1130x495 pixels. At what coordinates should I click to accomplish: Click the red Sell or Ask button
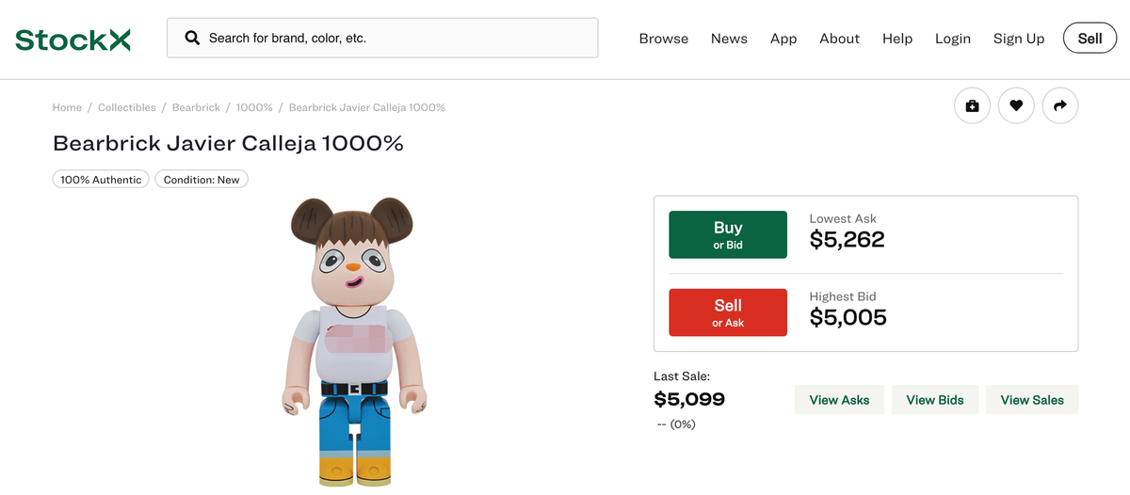pyautogui.click(x=728, y=312)
